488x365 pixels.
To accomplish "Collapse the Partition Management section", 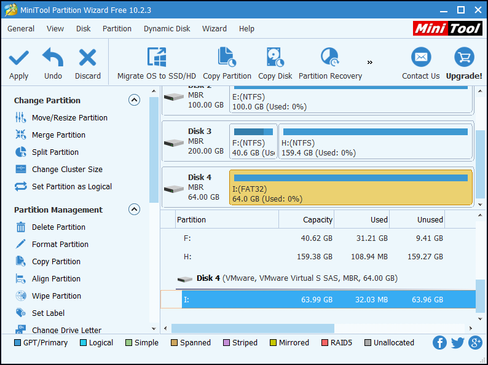I will point(134,210).
